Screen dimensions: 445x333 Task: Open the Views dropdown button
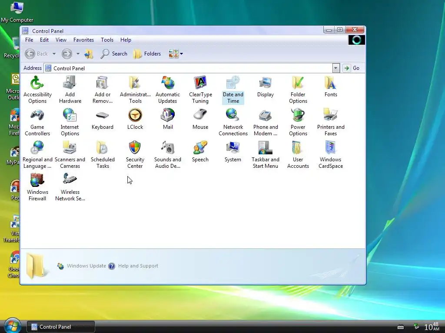[x=176, y=53]
